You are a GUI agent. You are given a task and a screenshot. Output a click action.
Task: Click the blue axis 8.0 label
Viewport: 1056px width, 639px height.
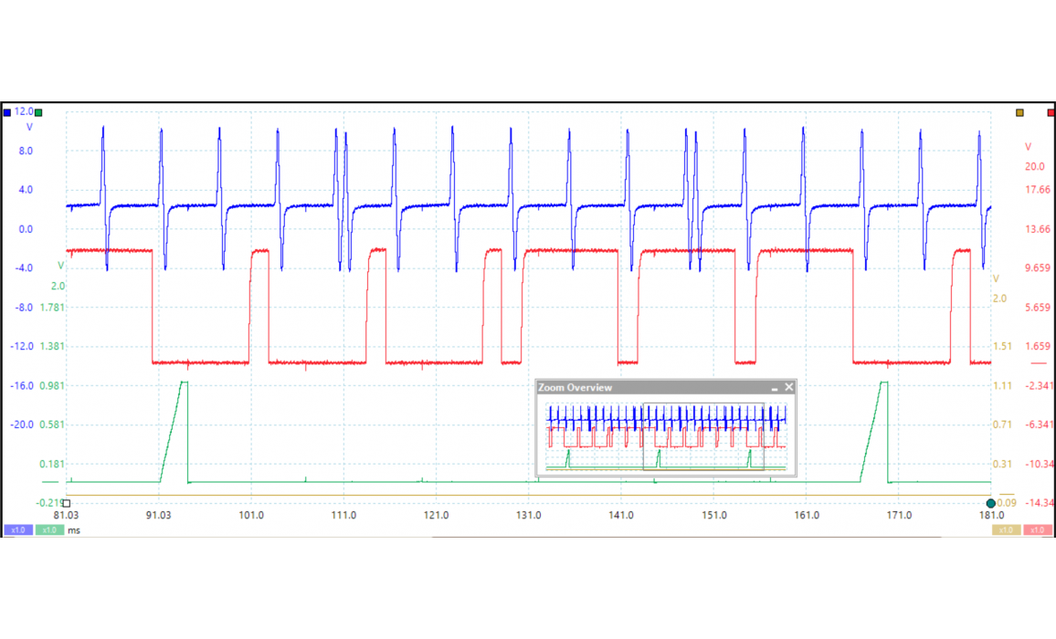point(26,152)
